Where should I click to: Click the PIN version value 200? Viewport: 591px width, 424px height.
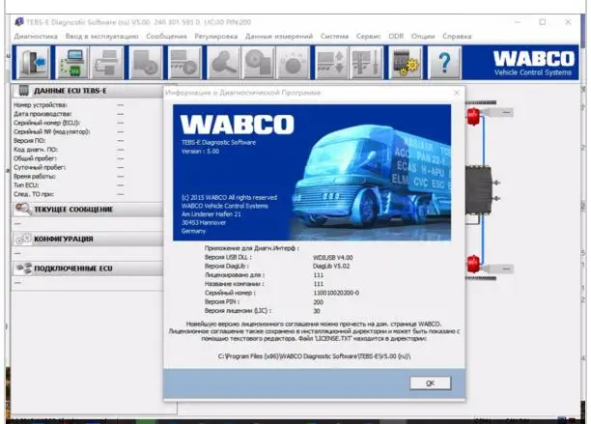pyautogui.click(x=318, y=302)
